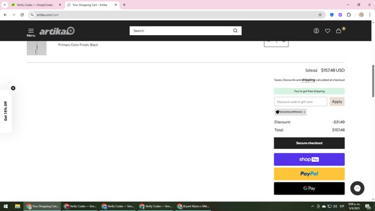Click the search magnifier icon

[x=236, y=30]
